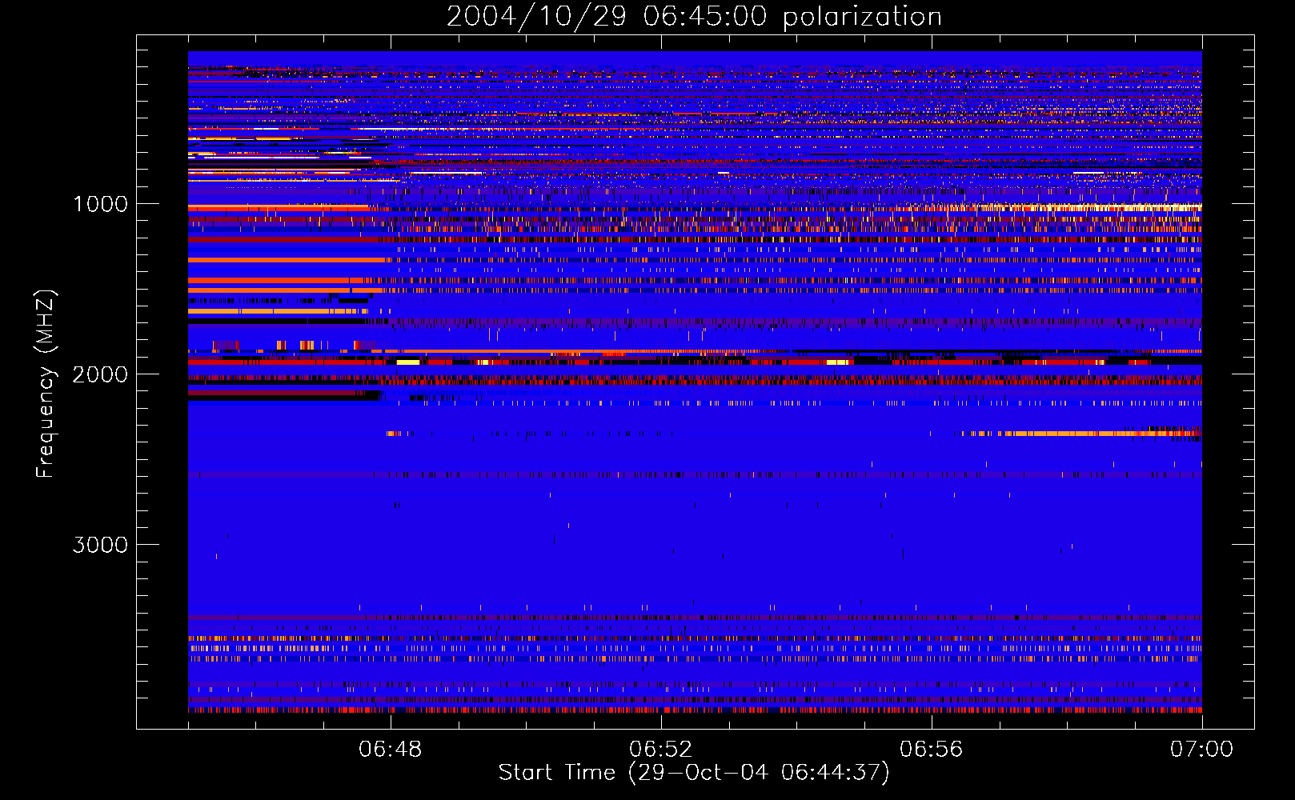
Task: Click the 06:56 time tick label
Action: click(931, 750)
